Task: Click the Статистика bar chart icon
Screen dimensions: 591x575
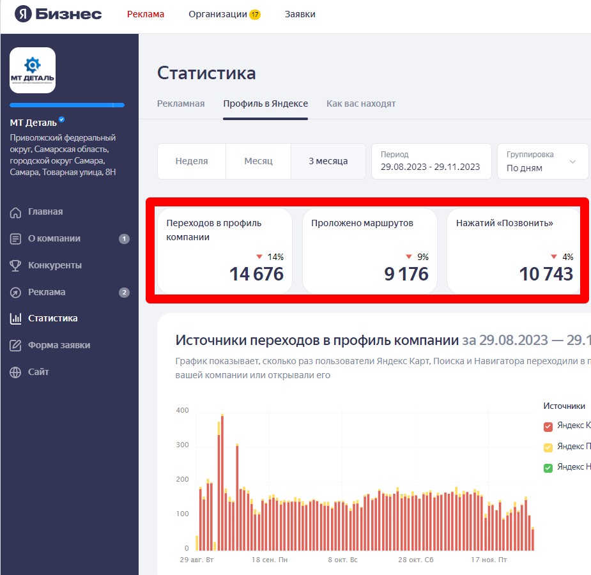Action: [16, 319]
